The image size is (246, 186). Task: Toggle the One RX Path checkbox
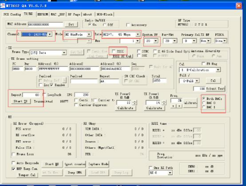(x=151, y=168)
